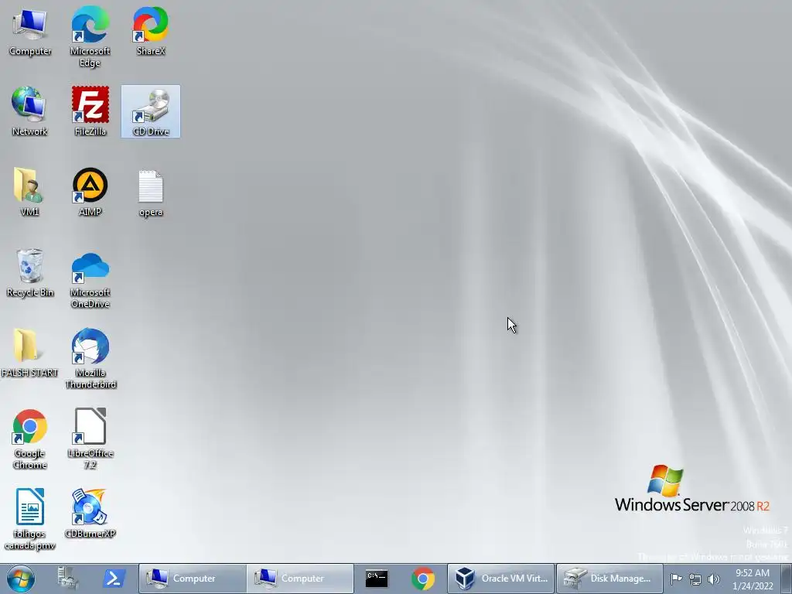Click the network tray icon
The height and width of the screenshot is (594, 792).
[695, 579]
